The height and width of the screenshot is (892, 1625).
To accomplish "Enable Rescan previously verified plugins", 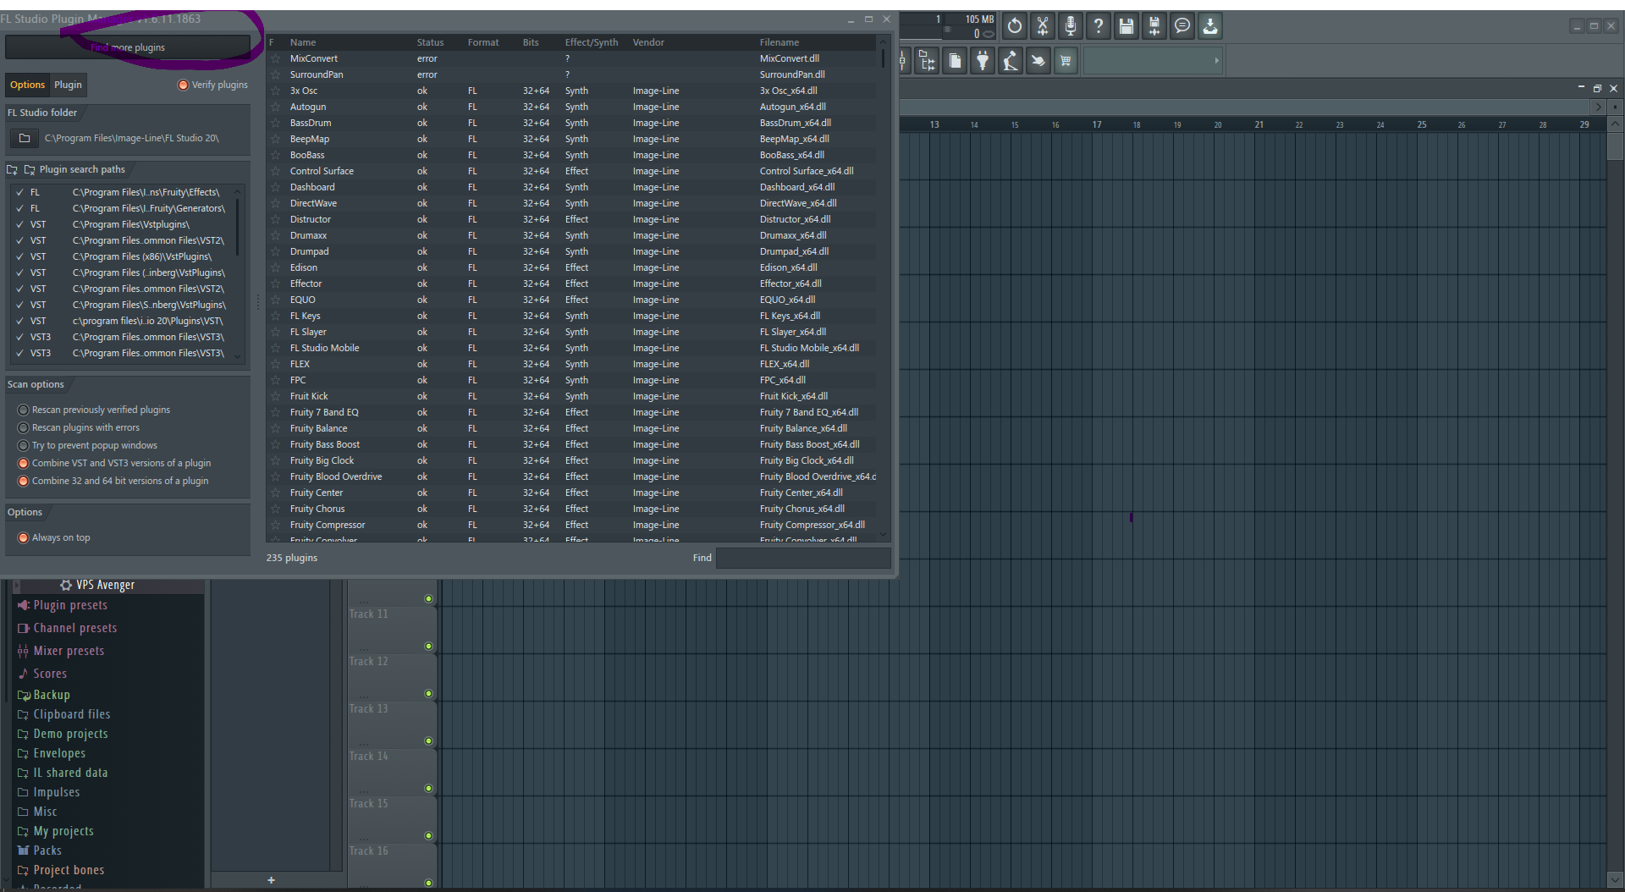I will click(24, 410).
